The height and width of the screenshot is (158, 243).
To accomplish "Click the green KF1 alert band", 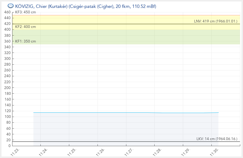I will point(122,37).
